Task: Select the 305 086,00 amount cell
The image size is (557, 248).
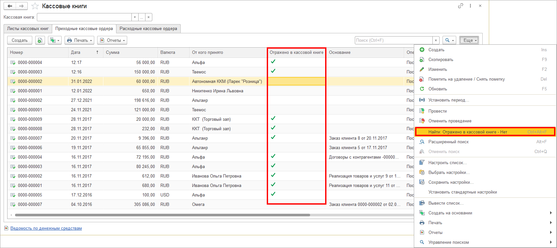Action: (130, 204)
